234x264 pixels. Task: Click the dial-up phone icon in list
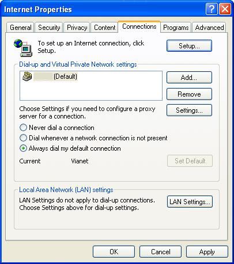[27, 76]
